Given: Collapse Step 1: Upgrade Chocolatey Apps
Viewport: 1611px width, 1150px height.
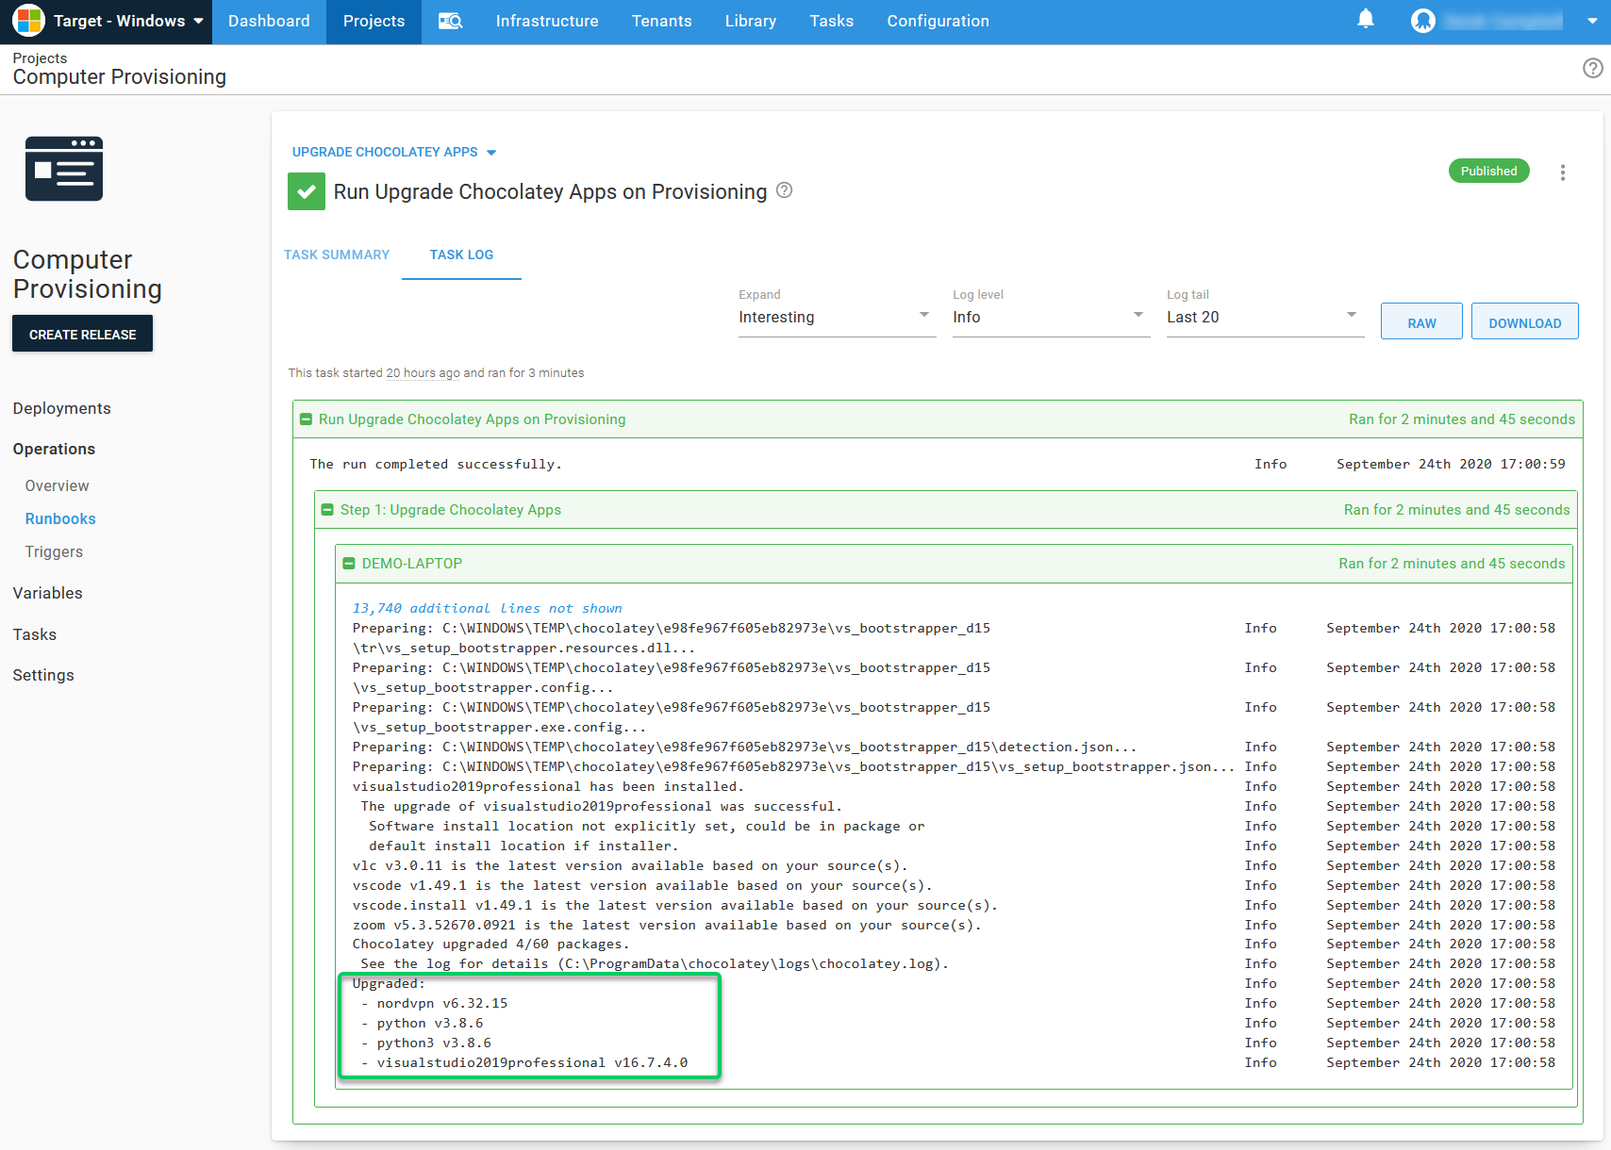Looking at the screenshot, I should pos(327,510).
